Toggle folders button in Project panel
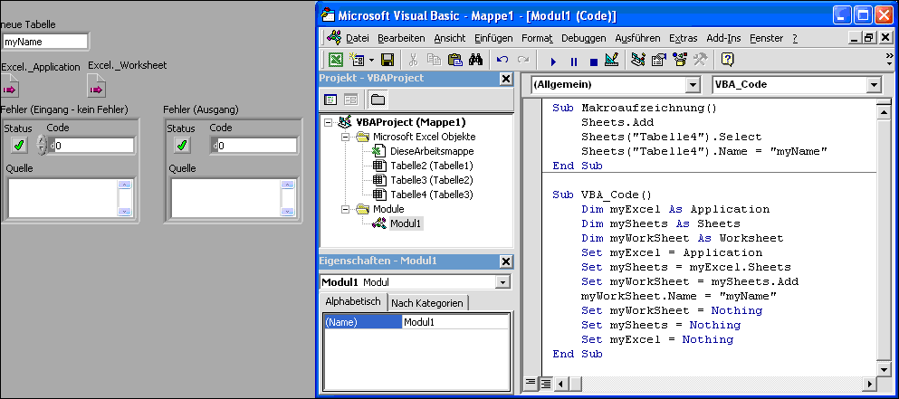This screenshot has width=899, height=399. 377,100
